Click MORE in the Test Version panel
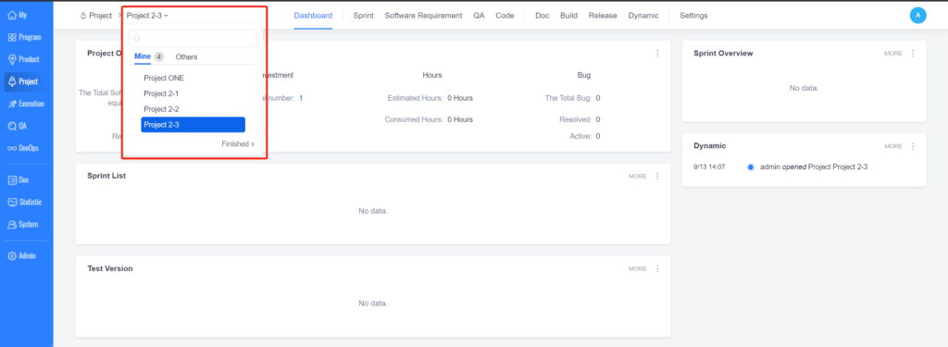This screenshot has height=347, width=948. point(637,268)
